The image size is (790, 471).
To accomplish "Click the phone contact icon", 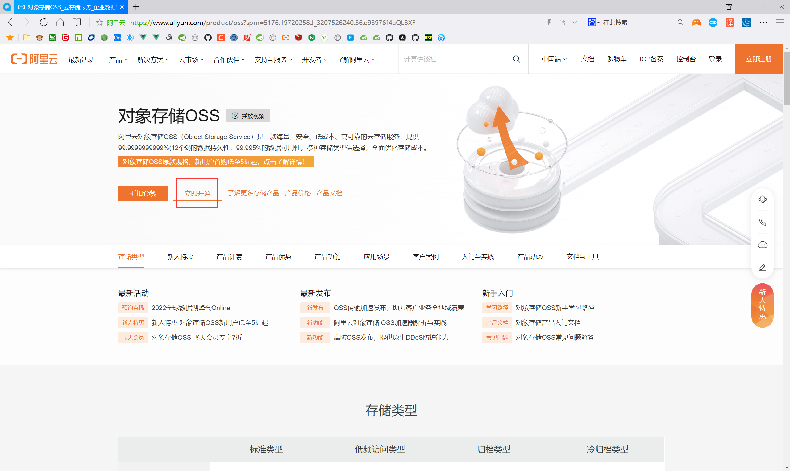I will coord(762,222).
